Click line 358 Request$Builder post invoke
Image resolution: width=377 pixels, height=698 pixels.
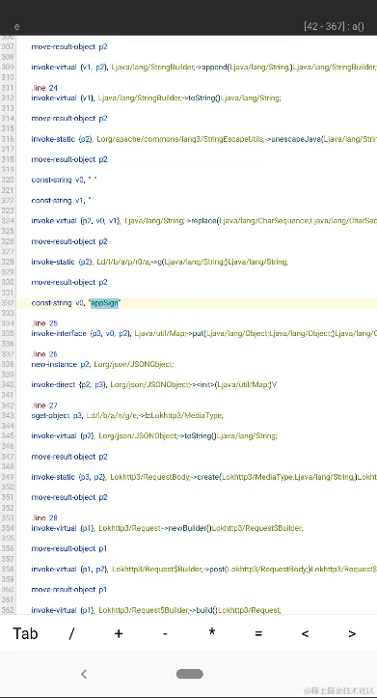point(203,569)
